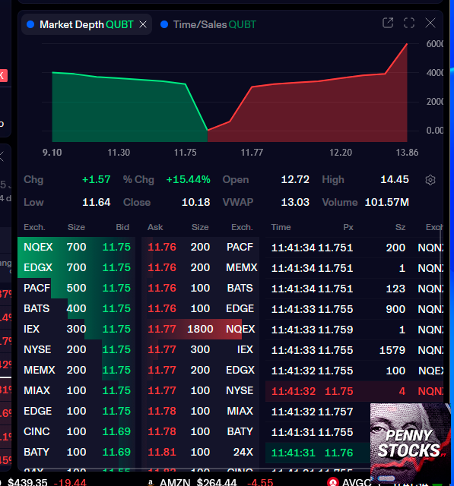Select the IEX bid row with size 300
Viewport: 454px width, 486px height.
tap(77, 329)
